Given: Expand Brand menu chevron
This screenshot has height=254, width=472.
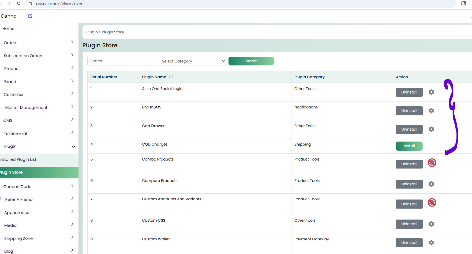Looking at the screenshot, I should click(x=72, y=81).
